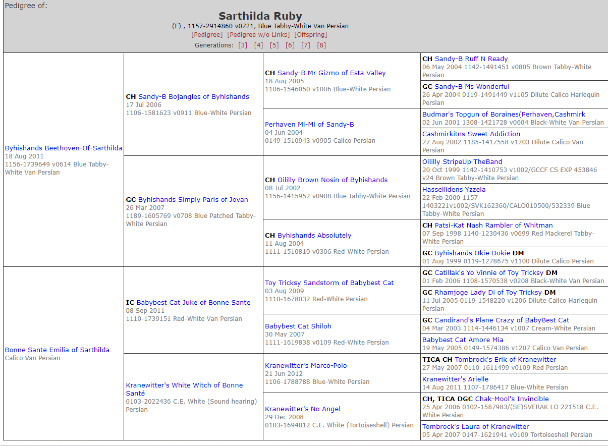The image size is (608, 446).
Task: Open Oililly Brown Nosin of Byhishands
Action: point(333,180)
